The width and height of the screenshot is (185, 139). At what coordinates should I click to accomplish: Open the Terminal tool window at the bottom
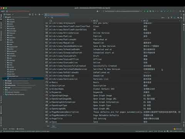coord(20,129)
